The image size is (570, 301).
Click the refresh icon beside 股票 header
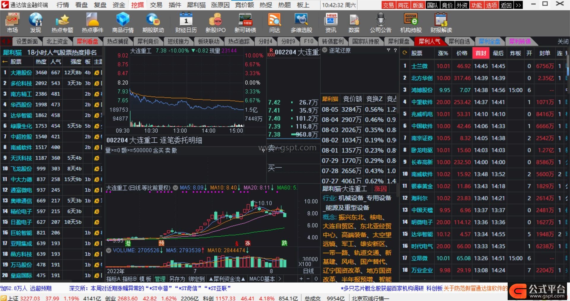[405, 53]
